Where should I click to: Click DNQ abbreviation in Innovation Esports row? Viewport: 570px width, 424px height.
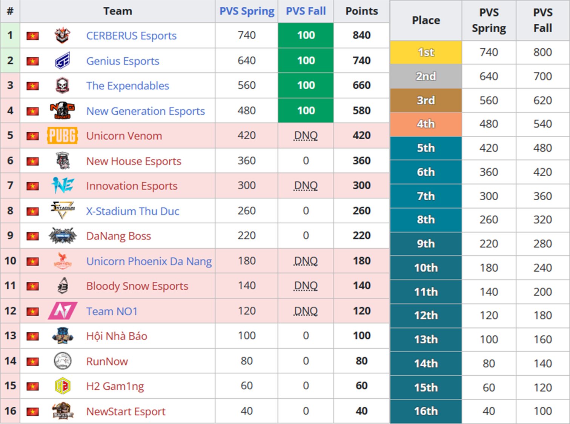(x=306, y=186)
